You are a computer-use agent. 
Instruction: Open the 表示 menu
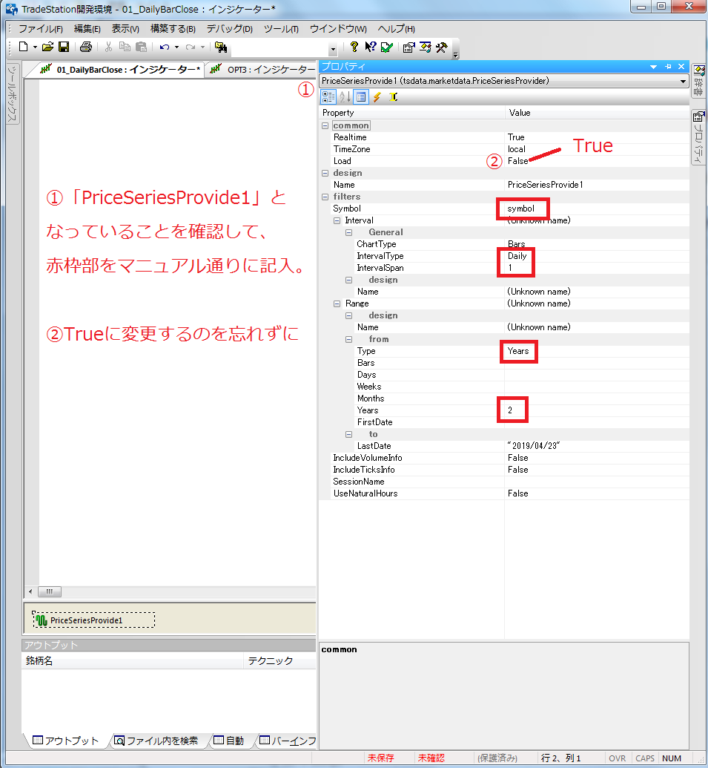125,29
